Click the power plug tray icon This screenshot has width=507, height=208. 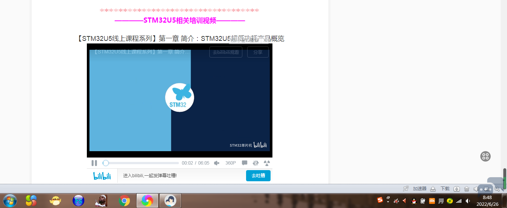(423, 201)
